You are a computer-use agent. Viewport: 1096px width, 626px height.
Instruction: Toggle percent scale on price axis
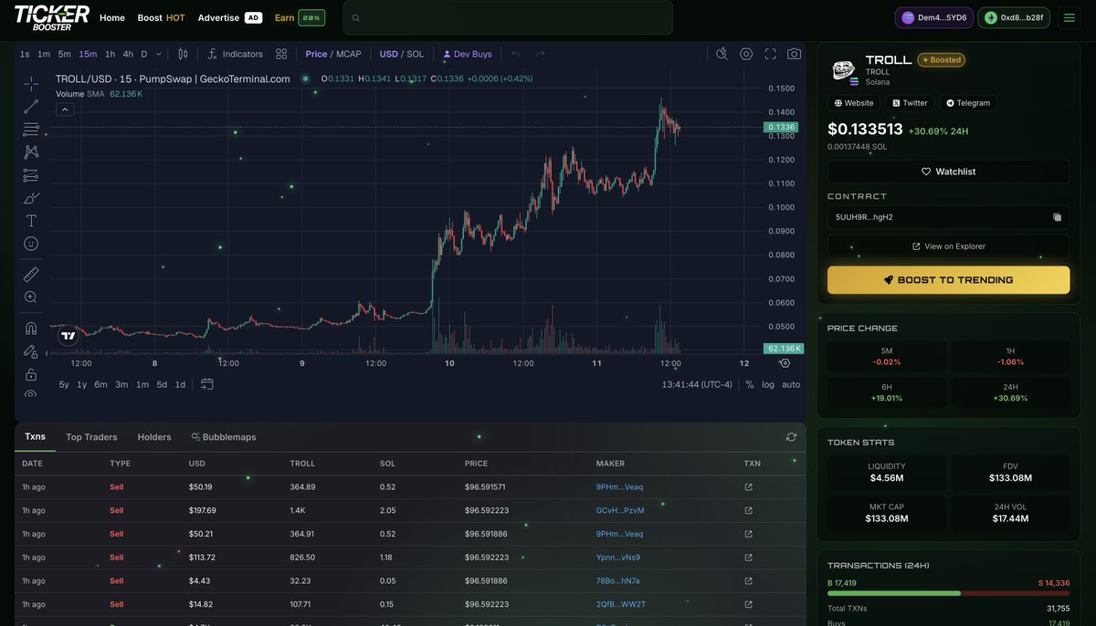[750, 384]
